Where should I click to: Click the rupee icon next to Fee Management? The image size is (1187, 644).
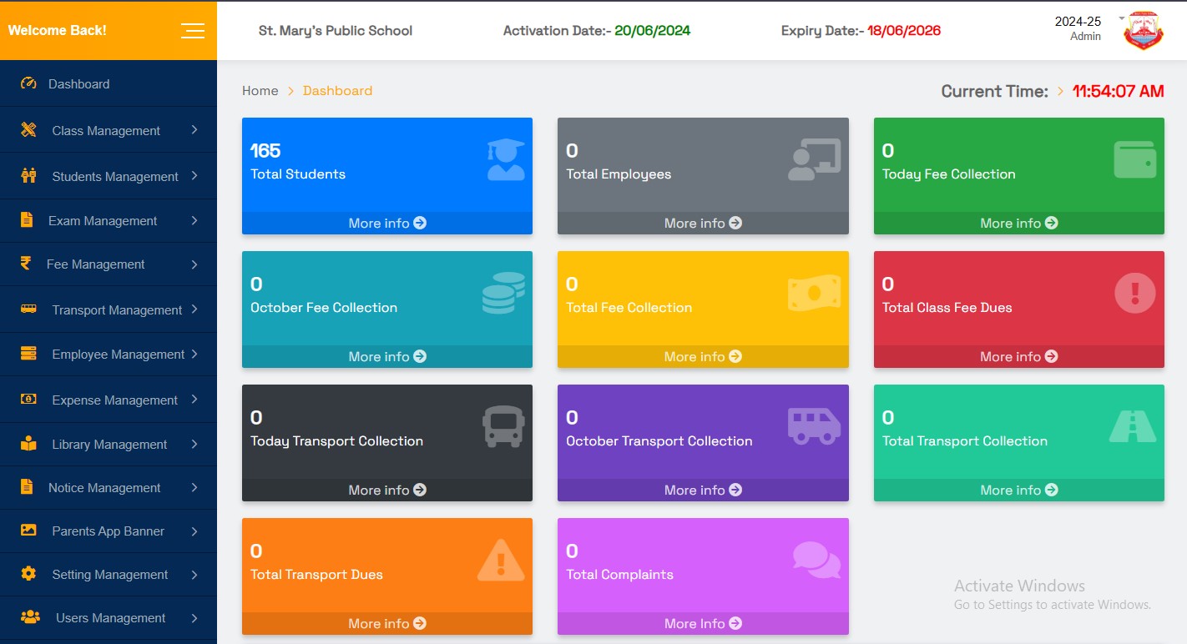pos(24,264)
